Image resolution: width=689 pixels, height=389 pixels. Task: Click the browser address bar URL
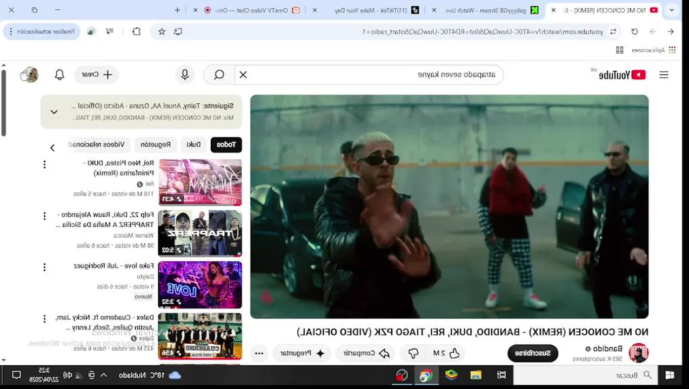[483, 32]
